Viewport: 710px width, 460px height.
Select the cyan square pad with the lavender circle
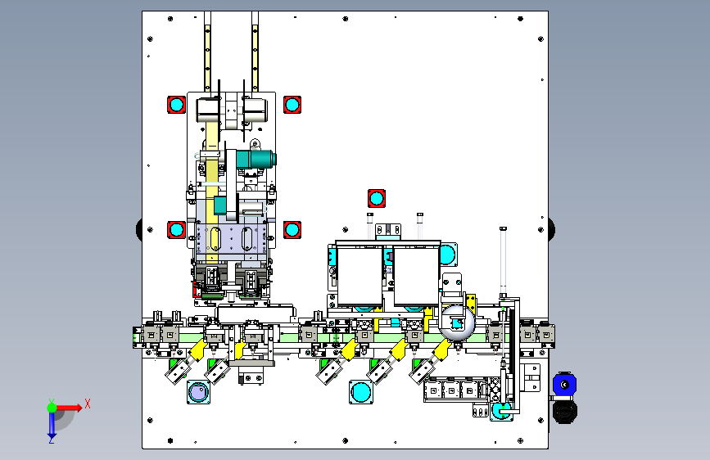click(198, 392)
